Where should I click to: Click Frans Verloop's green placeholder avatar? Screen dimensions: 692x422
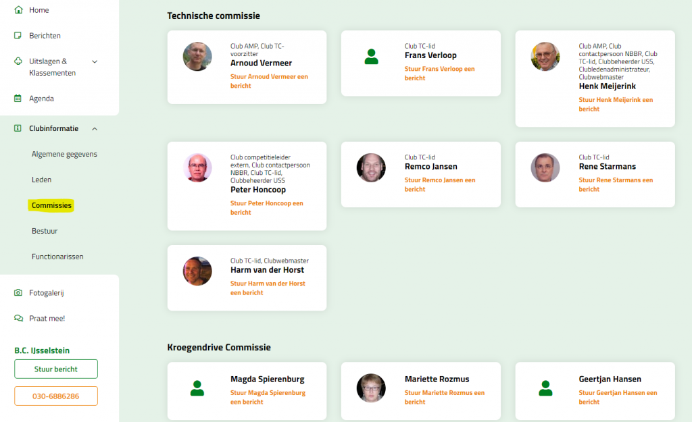pos(371,57)
